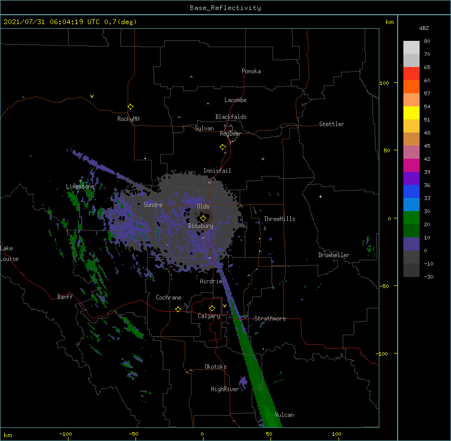This screenshot has height=441, width=451.
Task: Click the Sundre town label
Action: point(153,205)
